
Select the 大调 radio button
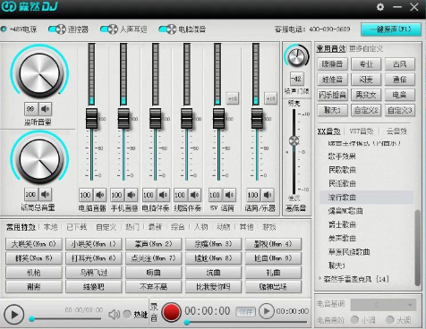(389, 320)
